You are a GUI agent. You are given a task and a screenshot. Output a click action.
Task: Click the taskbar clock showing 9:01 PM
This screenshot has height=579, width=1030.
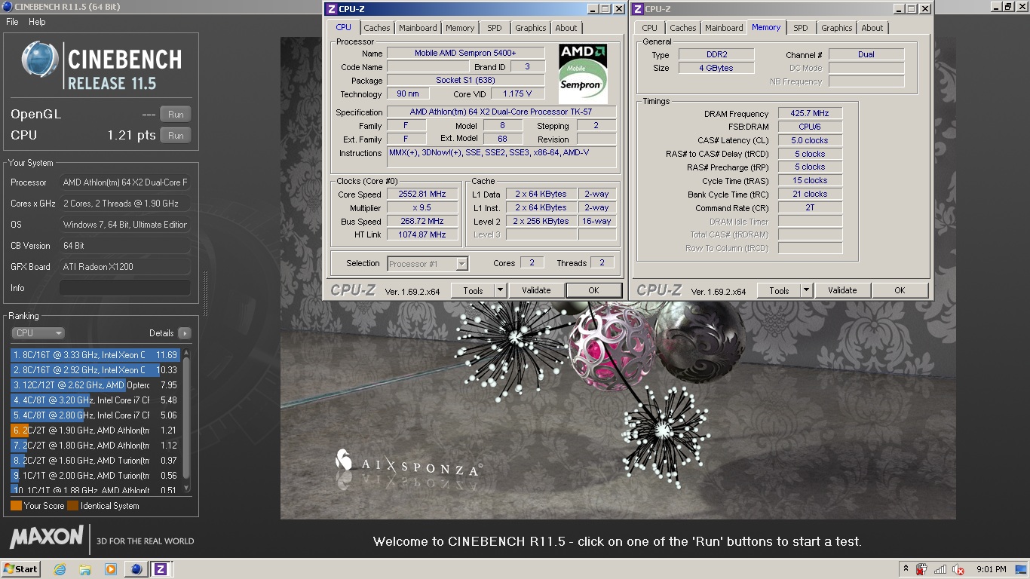click(x=991, y=569)
